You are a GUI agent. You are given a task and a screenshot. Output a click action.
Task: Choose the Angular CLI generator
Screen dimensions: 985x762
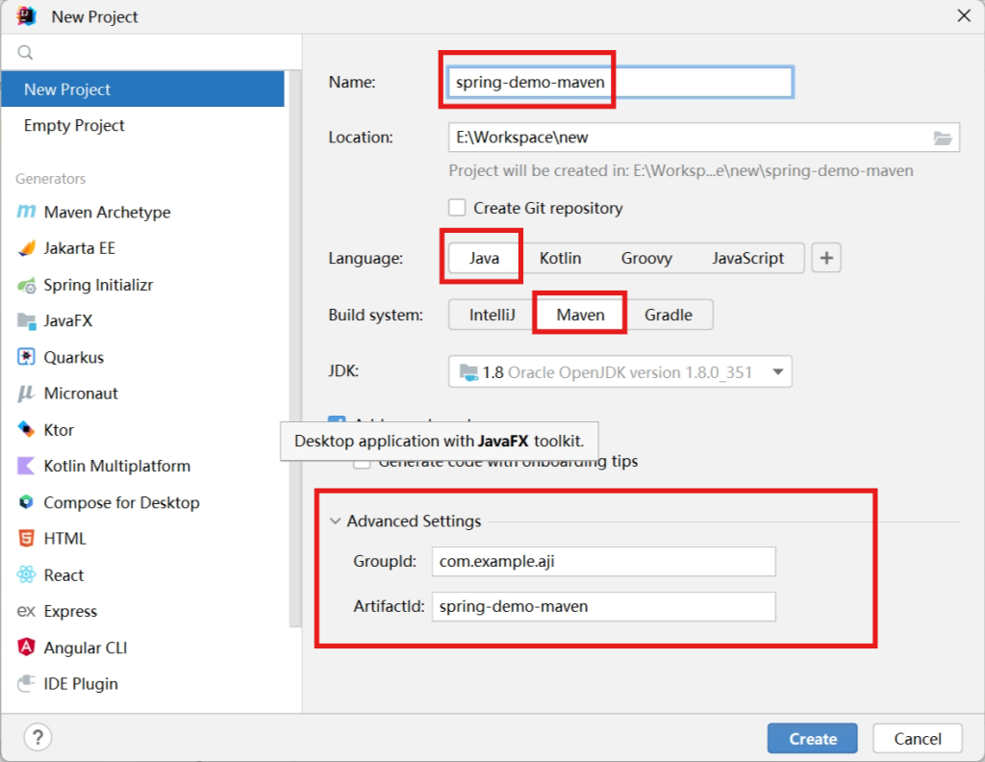pyautogui.click(x=142, y=648)
